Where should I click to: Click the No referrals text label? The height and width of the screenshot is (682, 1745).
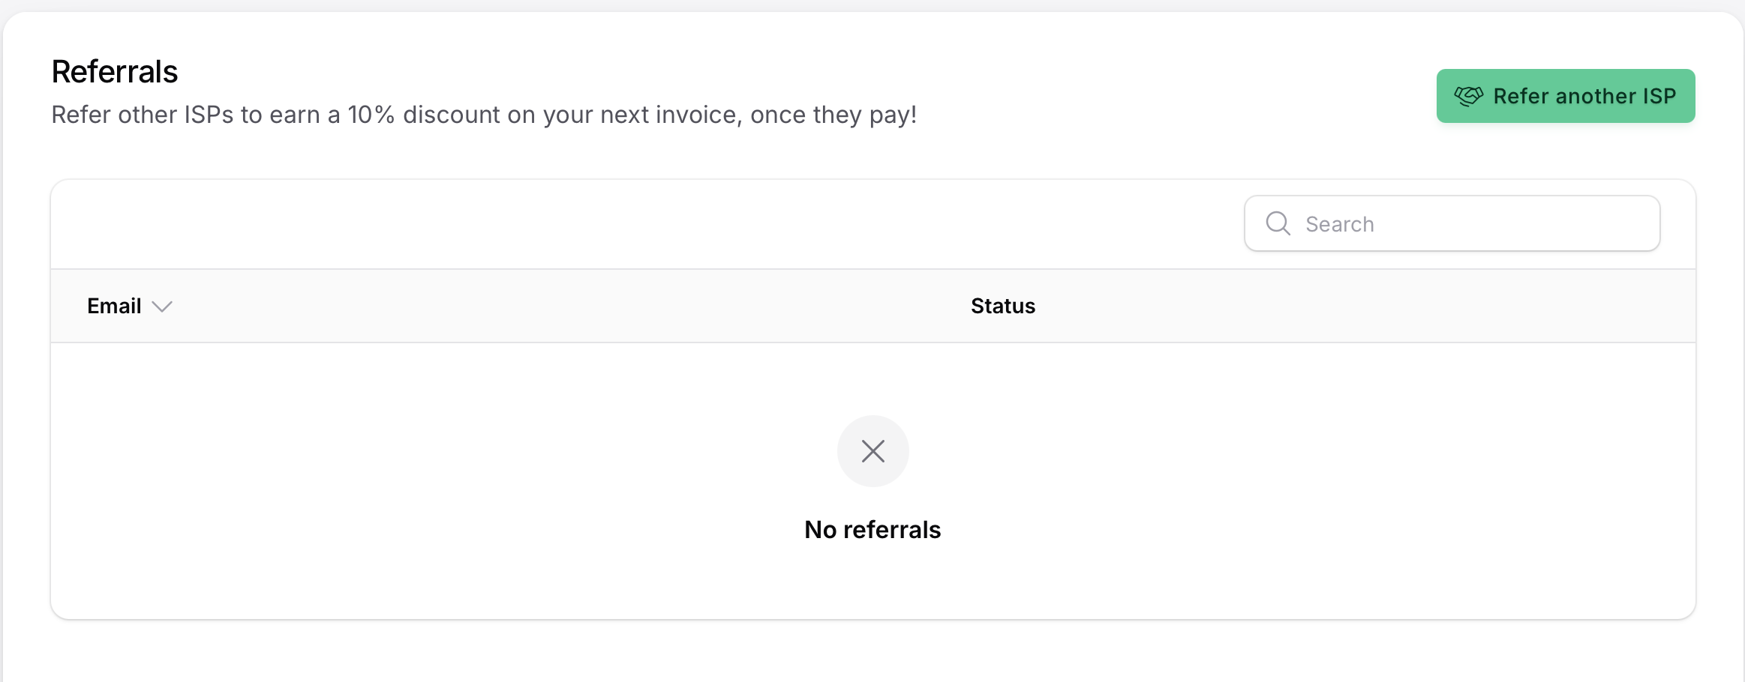pos(872,529)
